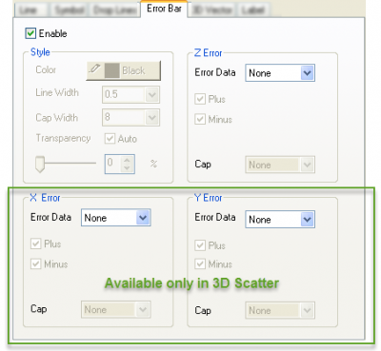Open the Y Error Error Data dropdown
The height and width of the screenshot is (351, 381).
click(280, 219)
